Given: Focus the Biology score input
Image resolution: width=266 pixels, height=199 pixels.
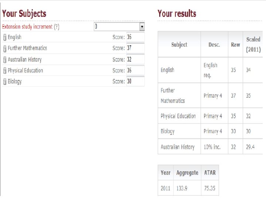Looking at the screenshot, I should [135, 81].
